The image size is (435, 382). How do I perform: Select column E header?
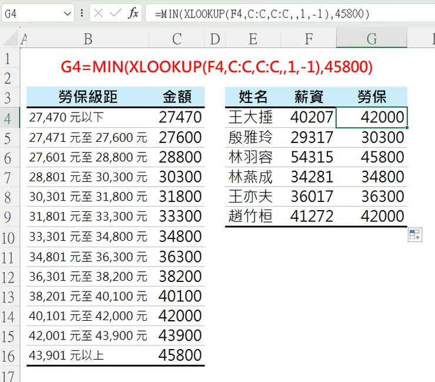tap(253, 39)
